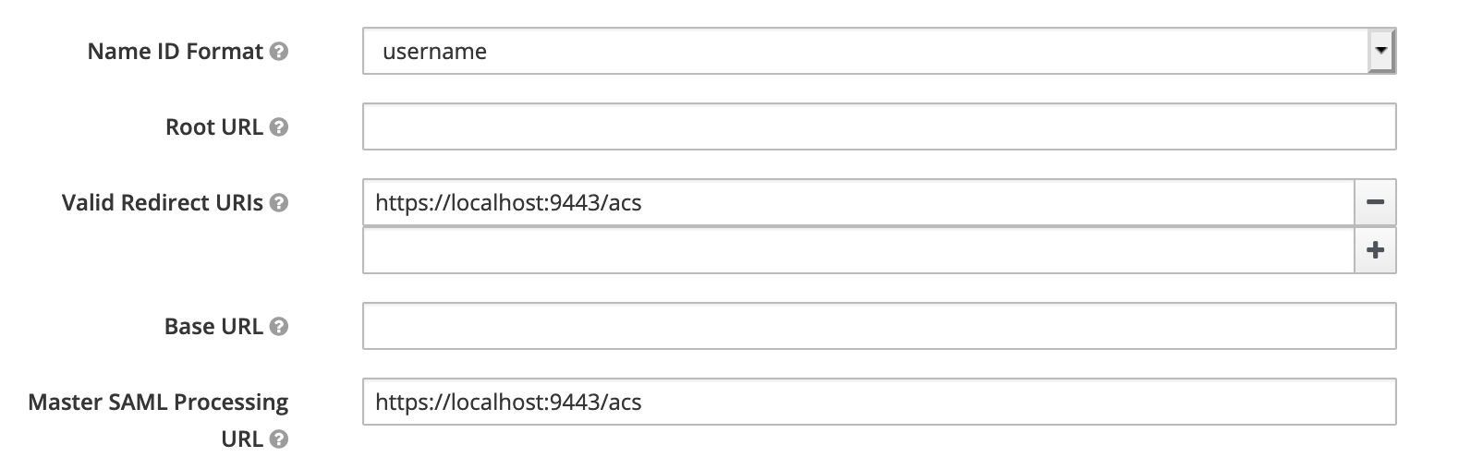The height and width of the screenshot is (469, 1471).
Task: Click the Base URL label text
Action: pyautogui.click(x=213, y=327)
